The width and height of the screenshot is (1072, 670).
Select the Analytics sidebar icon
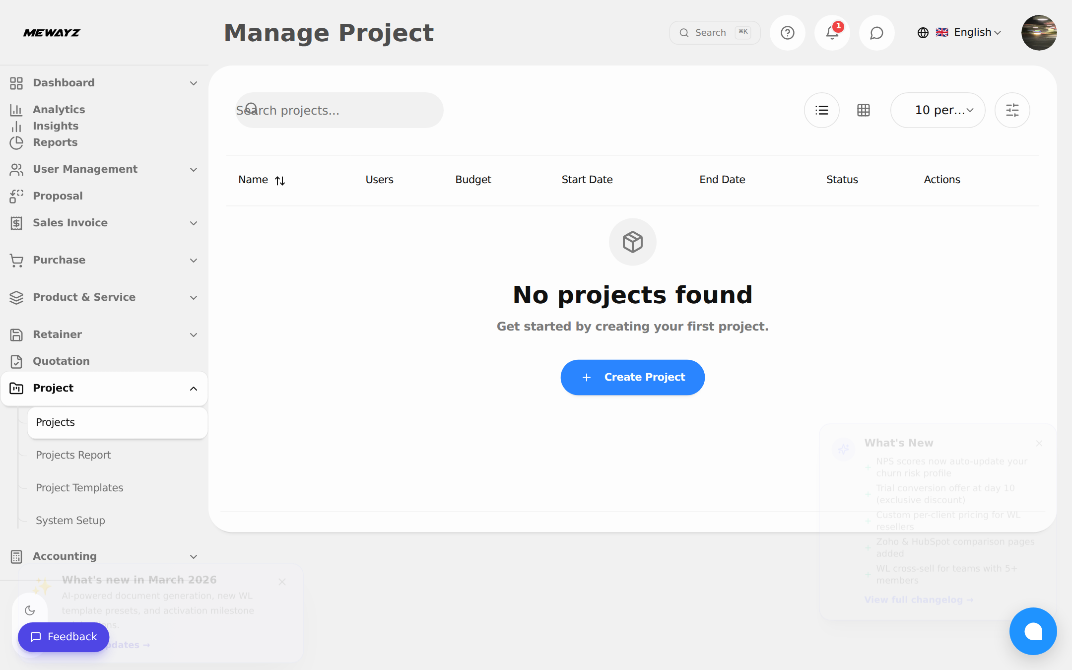pos(17,109)
